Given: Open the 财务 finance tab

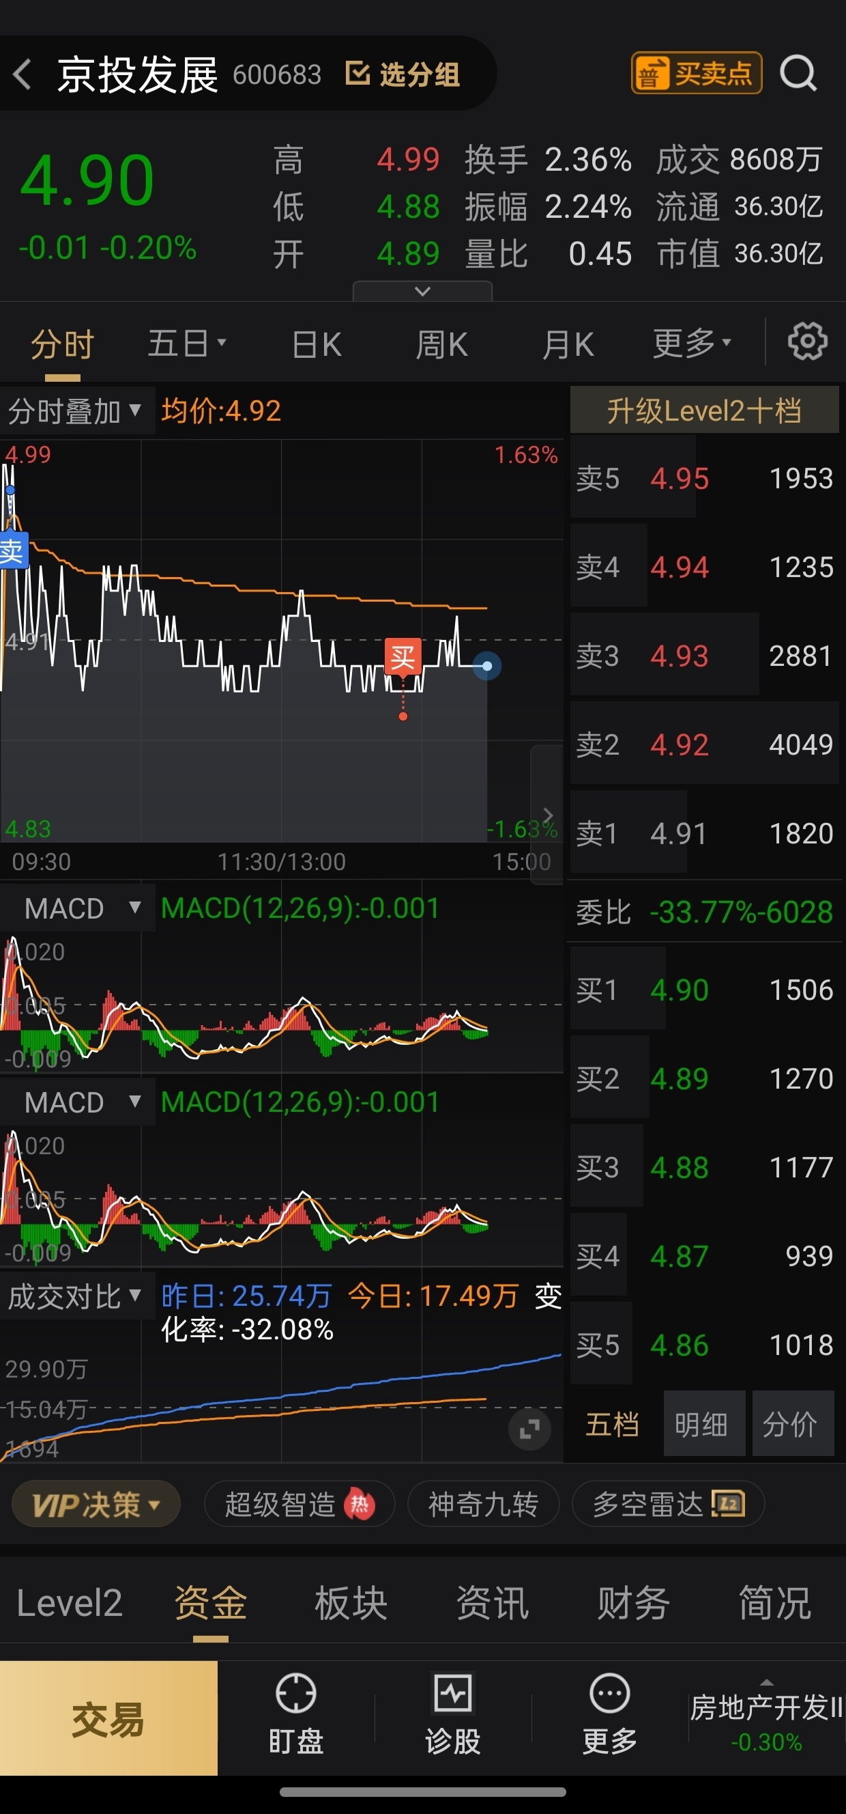Looking at the screenshot, I should coord(634,1604).
